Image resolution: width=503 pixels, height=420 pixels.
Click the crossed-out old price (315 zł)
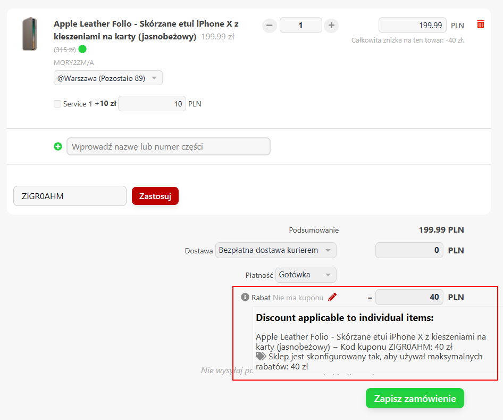[x=65, y=50]
